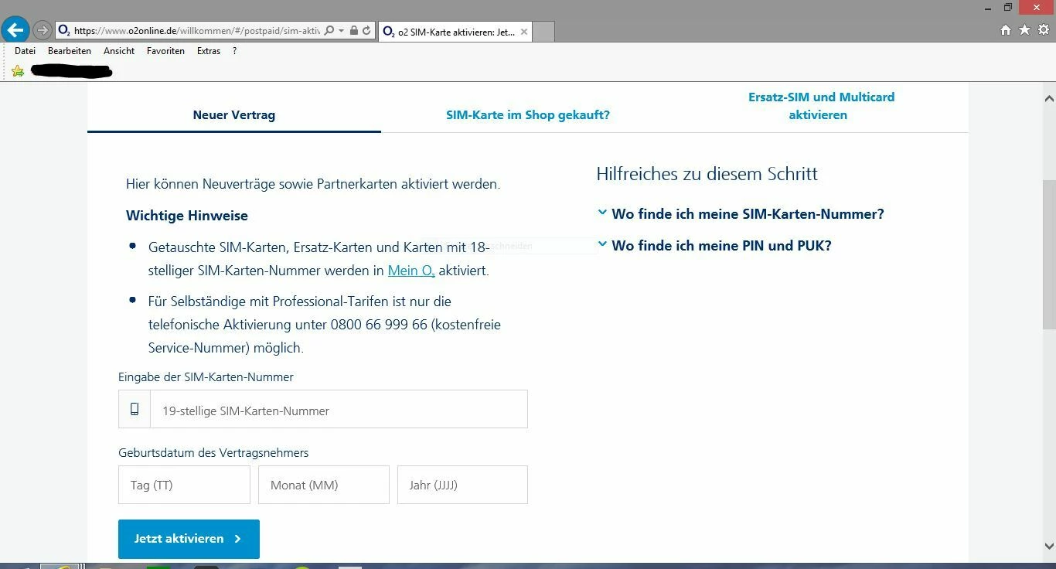This screenshot has height=569, width=1056.
Task: Open the ? help menu
Action: (234, 51)
